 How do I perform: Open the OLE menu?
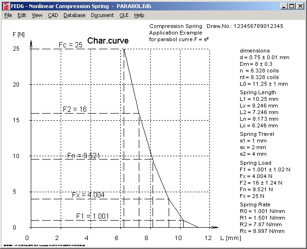pyautogui.click(x=124, y=15)
